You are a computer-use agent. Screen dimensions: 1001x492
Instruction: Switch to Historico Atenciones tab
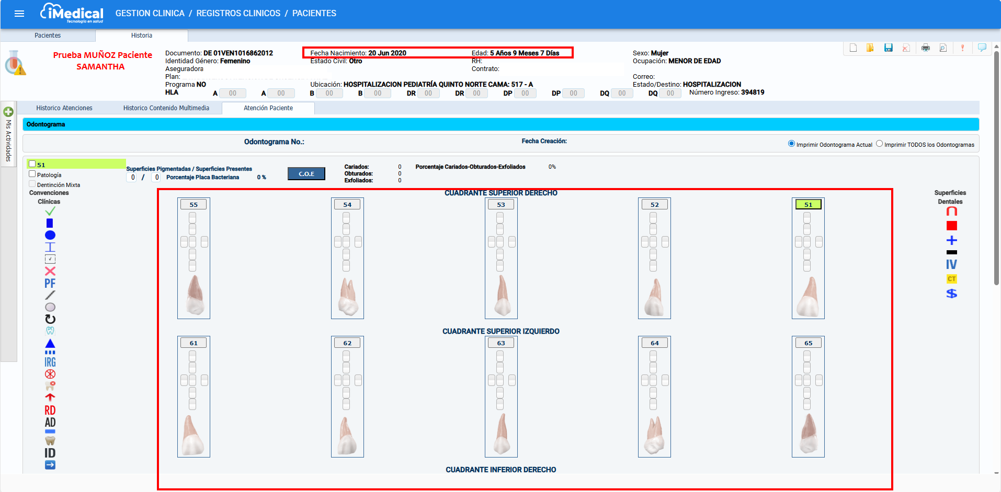point(64,108)
